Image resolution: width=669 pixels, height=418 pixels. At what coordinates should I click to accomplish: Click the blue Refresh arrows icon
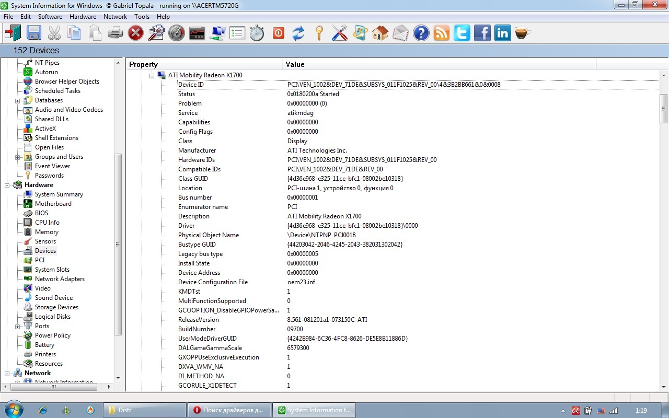pyautogui.click(x=298, y=33)
